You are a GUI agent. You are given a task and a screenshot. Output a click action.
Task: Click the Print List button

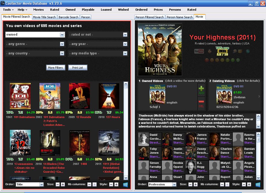pyautogui.click(x=78, y=67)
